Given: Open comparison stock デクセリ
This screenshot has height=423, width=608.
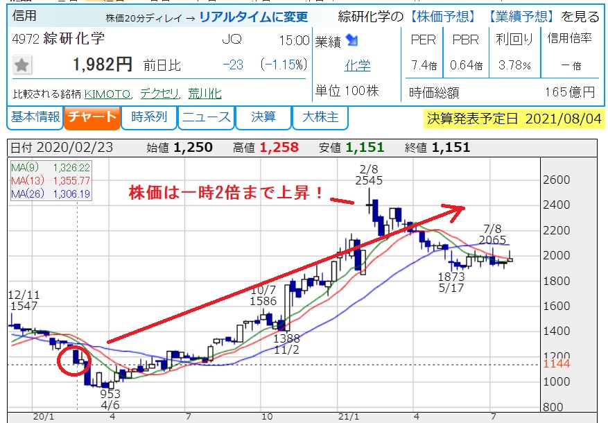Looking at the screenshot, I should (159, 94).
